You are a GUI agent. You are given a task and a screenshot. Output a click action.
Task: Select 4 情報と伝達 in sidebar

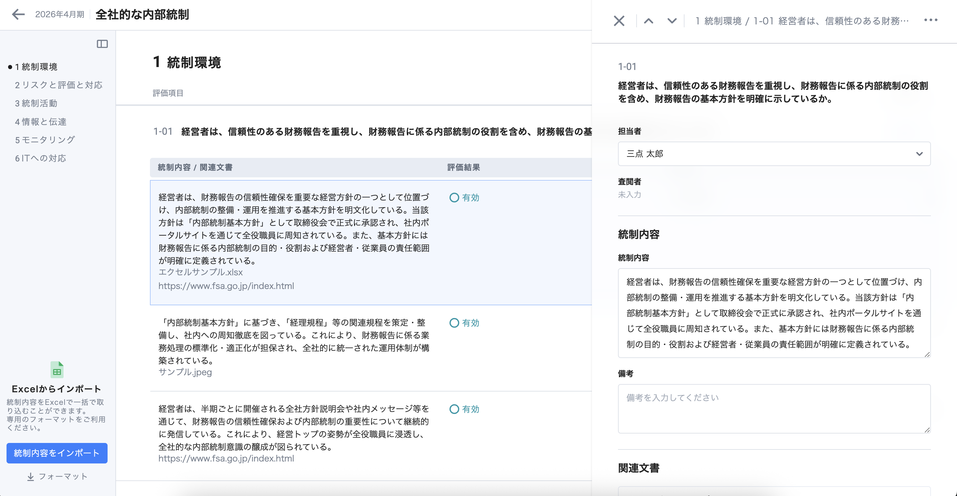tap(40, 122)
